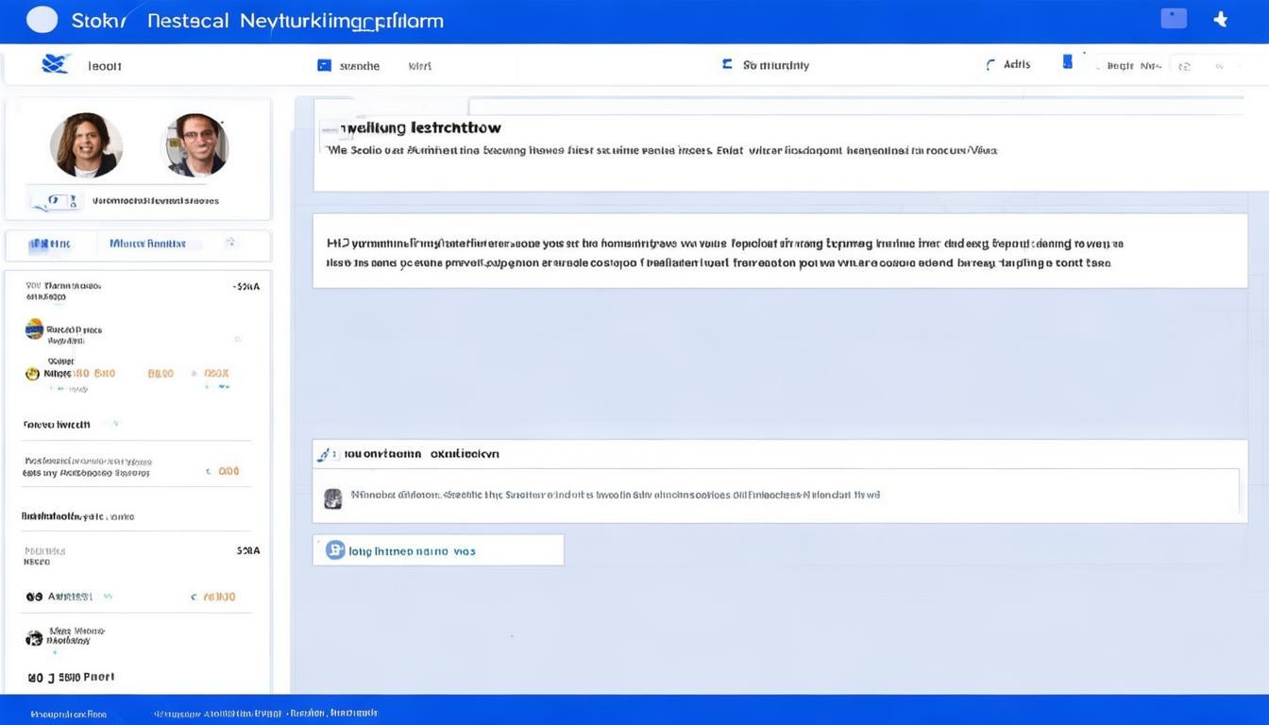The image size is (1269, 725).
Task: Click the yellow smiley icon in sidebar list
Action: click(33, 374)
